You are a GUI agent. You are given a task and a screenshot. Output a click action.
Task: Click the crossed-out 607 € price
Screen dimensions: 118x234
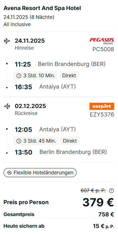(93, 191)
